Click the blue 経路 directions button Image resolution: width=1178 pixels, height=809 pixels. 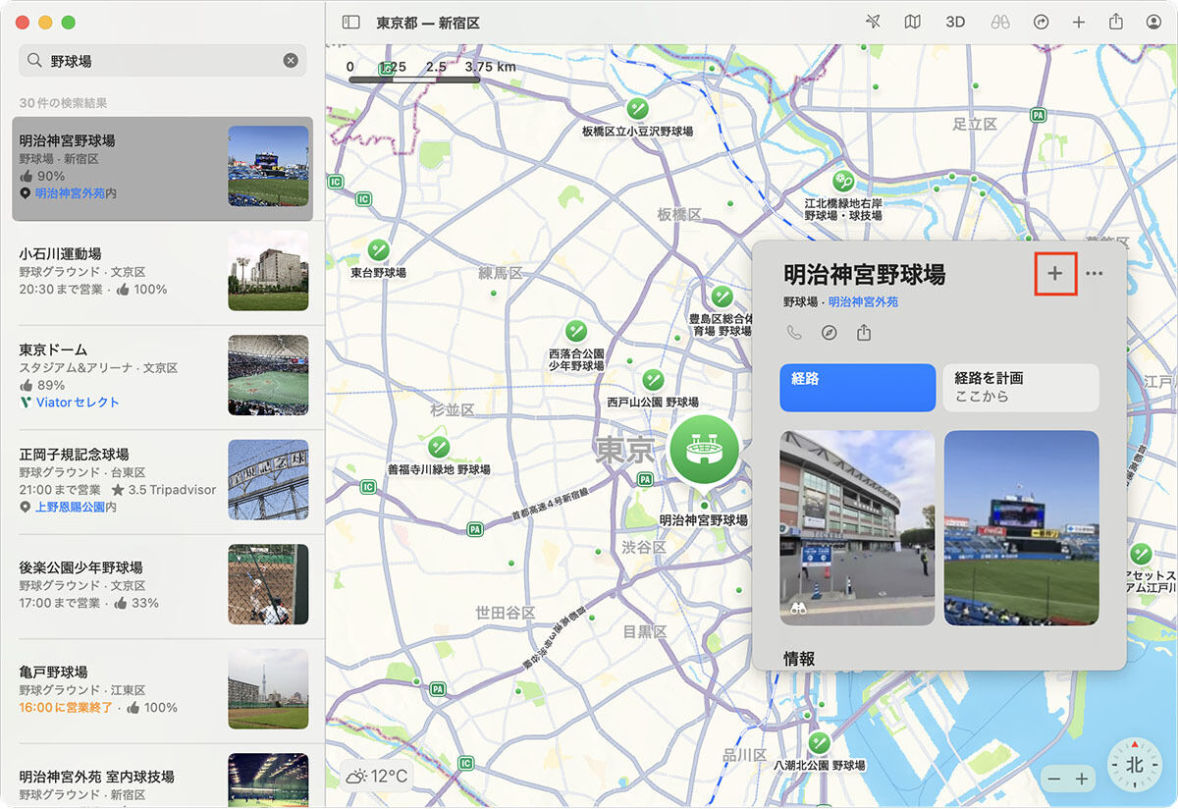click(858, 388)
